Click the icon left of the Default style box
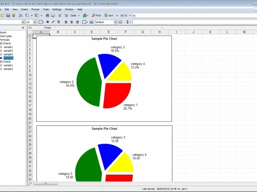Image resolution: width=257 pixels, height=192 pixels. click(x=92, y=22)
